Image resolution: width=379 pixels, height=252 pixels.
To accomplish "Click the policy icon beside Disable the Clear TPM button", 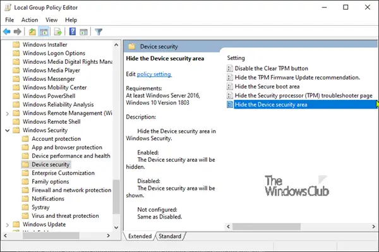I will (230, 69).
